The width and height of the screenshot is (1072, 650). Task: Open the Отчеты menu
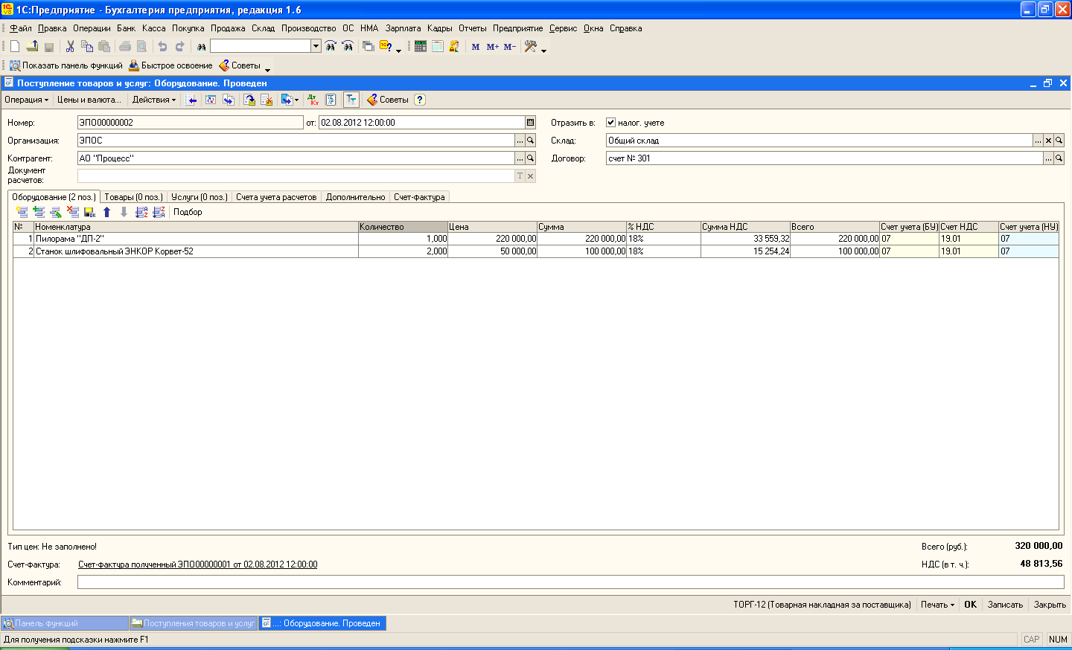pyautogui.click(x=473, y=28)
